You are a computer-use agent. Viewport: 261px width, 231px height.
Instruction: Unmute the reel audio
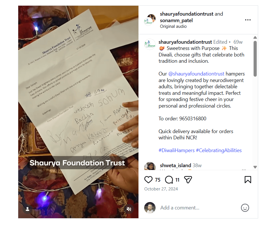point(129,209)
